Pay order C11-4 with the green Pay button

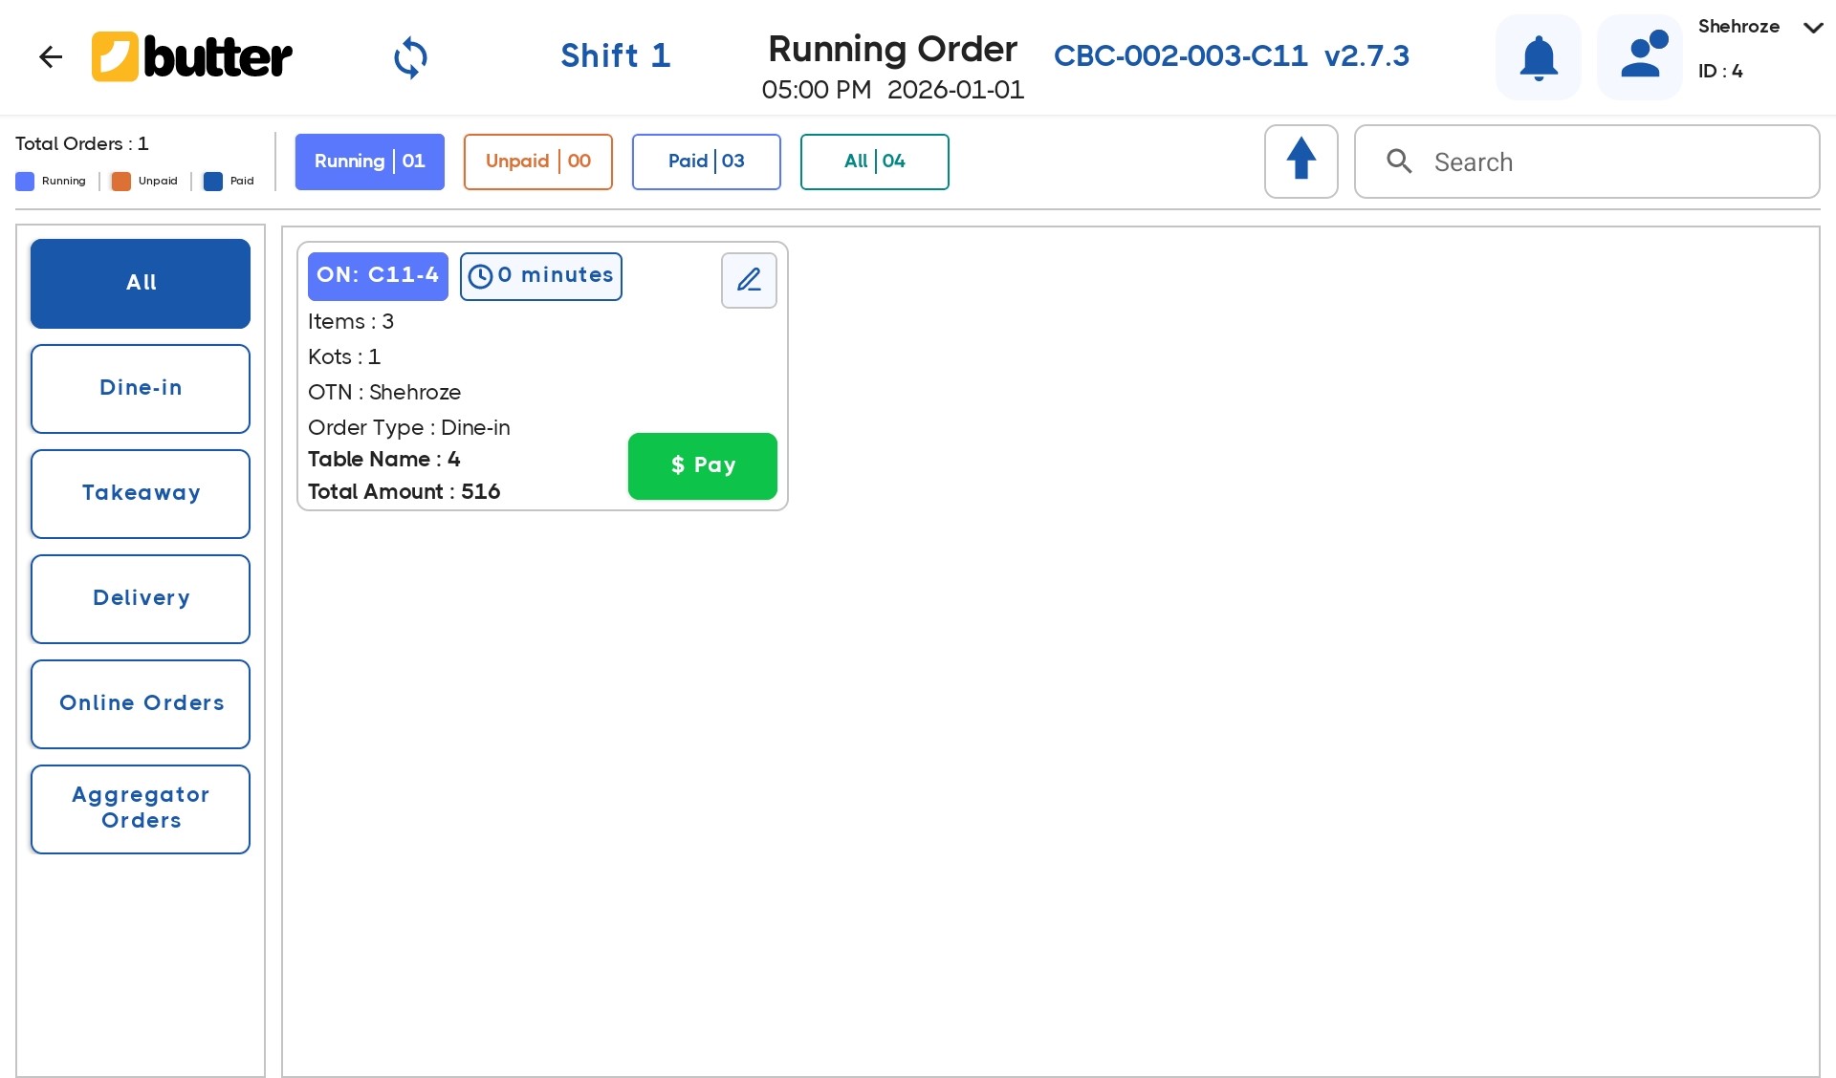[x=702, y=465]
